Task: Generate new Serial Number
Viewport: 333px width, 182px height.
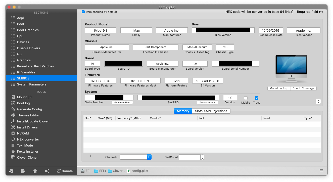Action: tap(122, 102)
